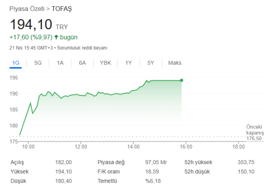Select the 5Y time range tab
This screenshot has width=273, height=191.
[x=151, y=63]
